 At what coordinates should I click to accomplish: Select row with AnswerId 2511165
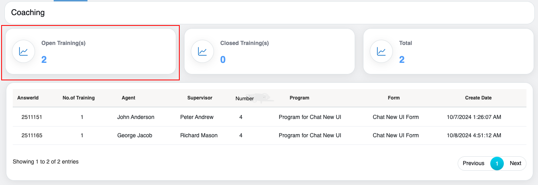click(32, 135)
